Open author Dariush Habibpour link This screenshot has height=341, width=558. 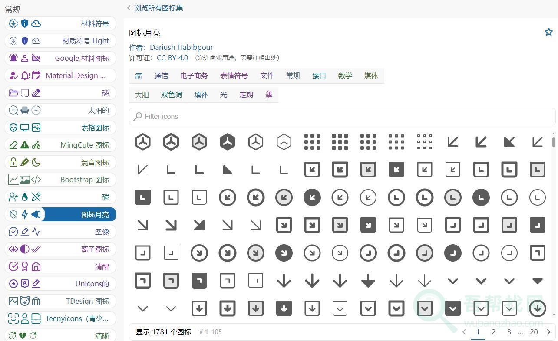click(181, 47)
